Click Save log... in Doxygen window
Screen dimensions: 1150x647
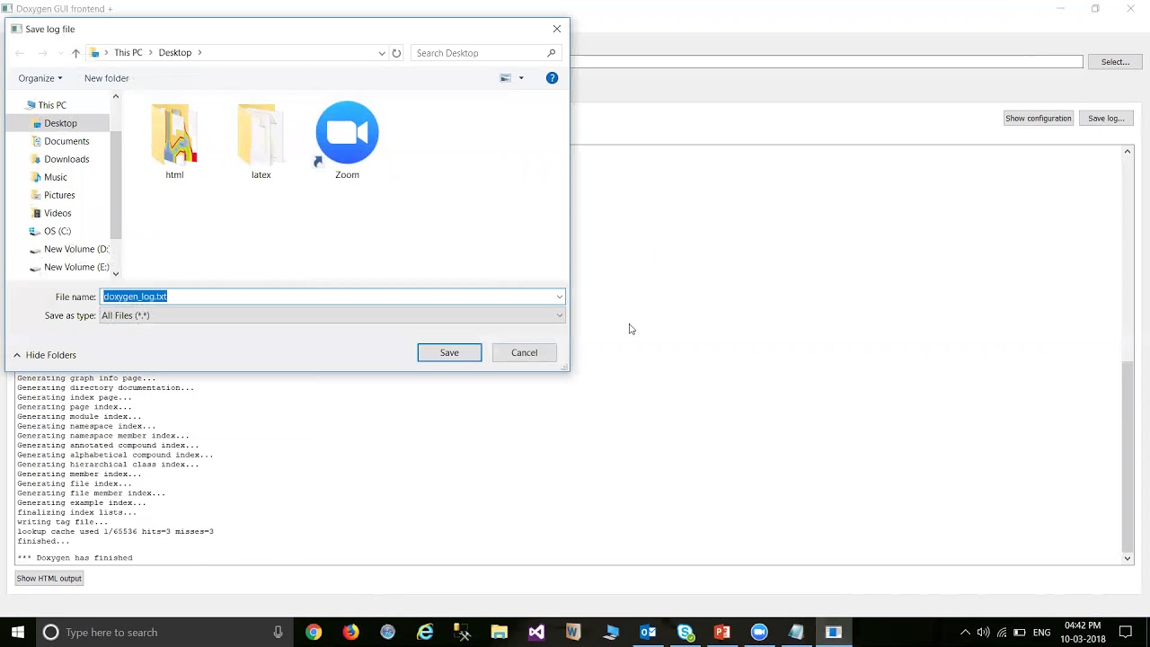click(x=1106, y=119)
